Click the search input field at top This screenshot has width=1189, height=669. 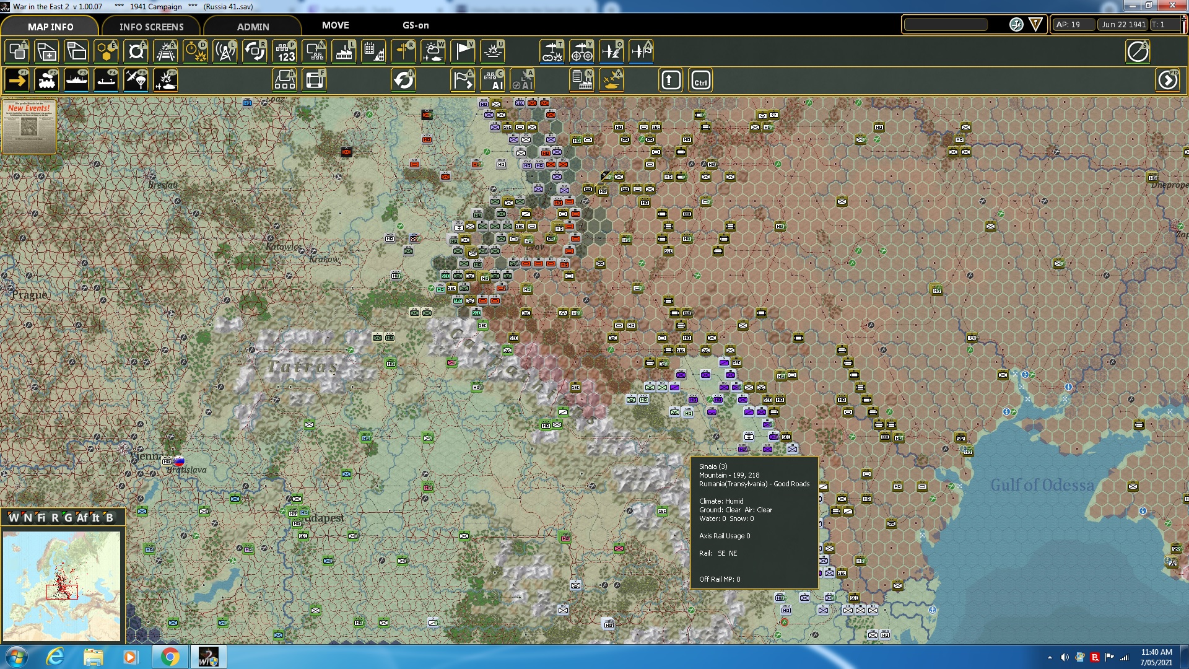pyautogui.click(x=946, y=24)
